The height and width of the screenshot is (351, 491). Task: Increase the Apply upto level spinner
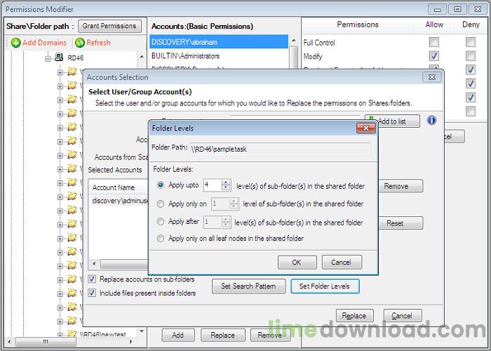click(226, 183)
